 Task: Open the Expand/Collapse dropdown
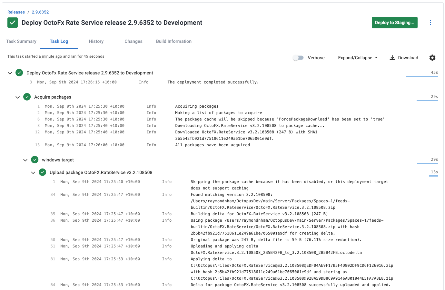(358, 58)
